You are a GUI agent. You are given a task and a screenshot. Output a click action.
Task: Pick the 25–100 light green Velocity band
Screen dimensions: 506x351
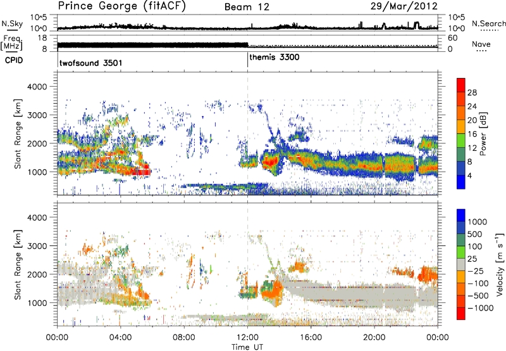click(461, 252)
